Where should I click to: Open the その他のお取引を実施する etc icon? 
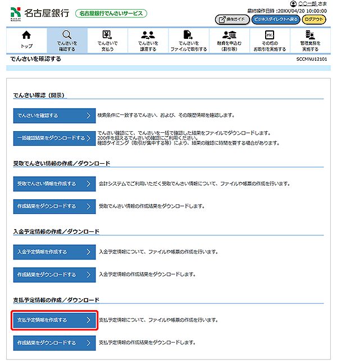269,35
